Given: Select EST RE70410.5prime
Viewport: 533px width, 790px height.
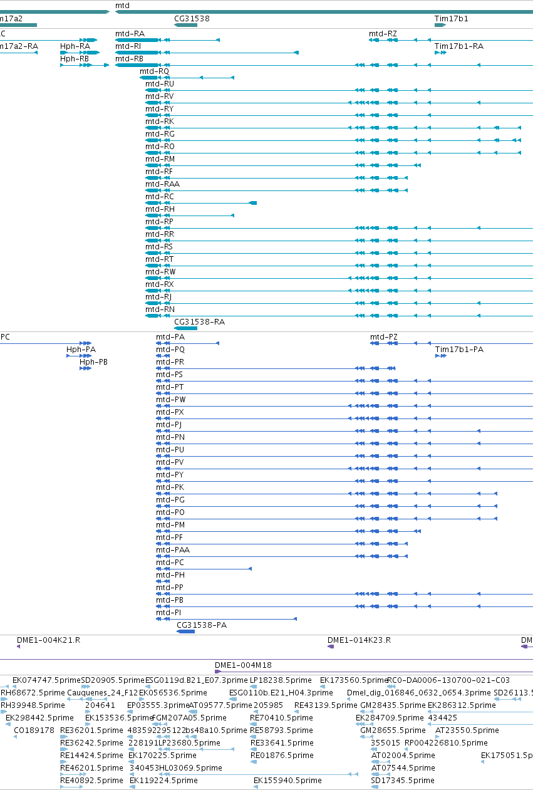Looking at the screenshot, I should (281, 717).
